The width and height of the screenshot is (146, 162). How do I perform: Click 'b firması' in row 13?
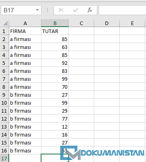click(x=20, y=127)
